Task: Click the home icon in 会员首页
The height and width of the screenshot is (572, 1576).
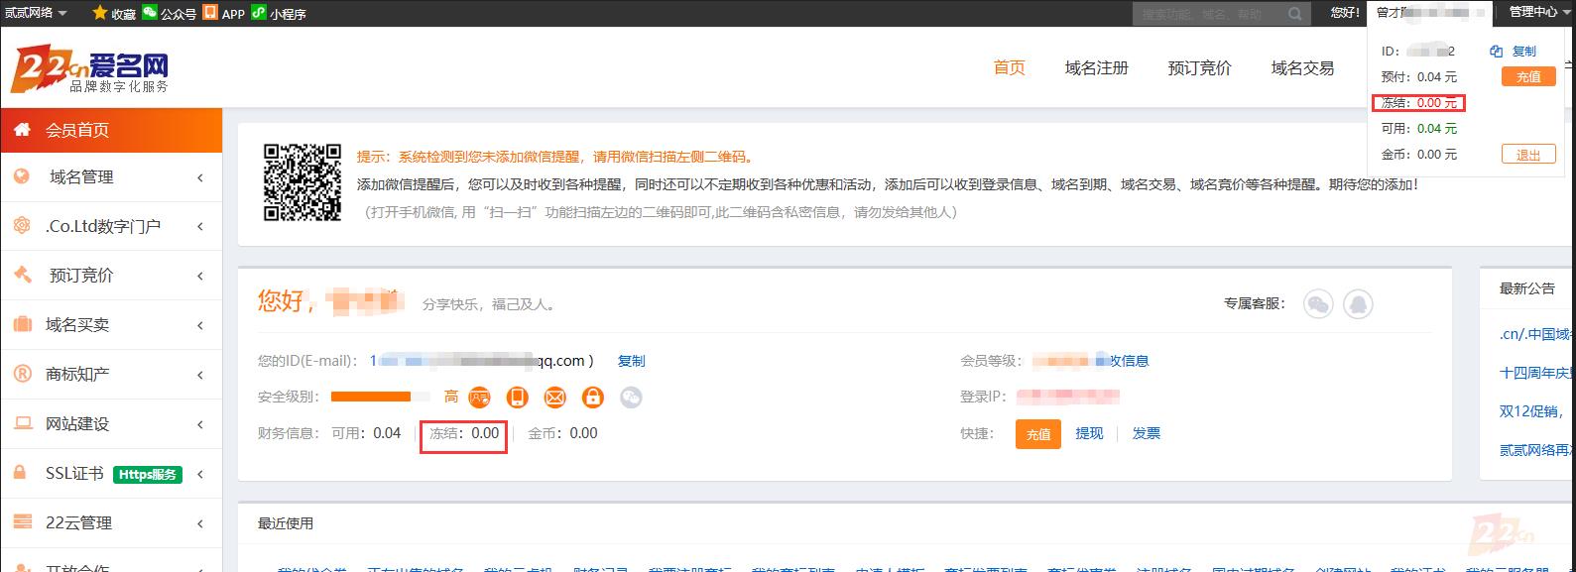Action: pyautogui.click(x=22, y=130)
